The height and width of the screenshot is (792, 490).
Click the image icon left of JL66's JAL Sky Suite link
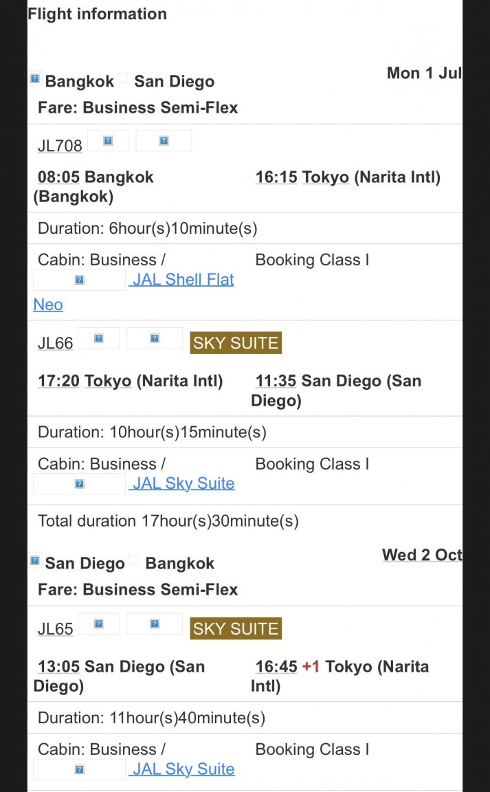79,484
